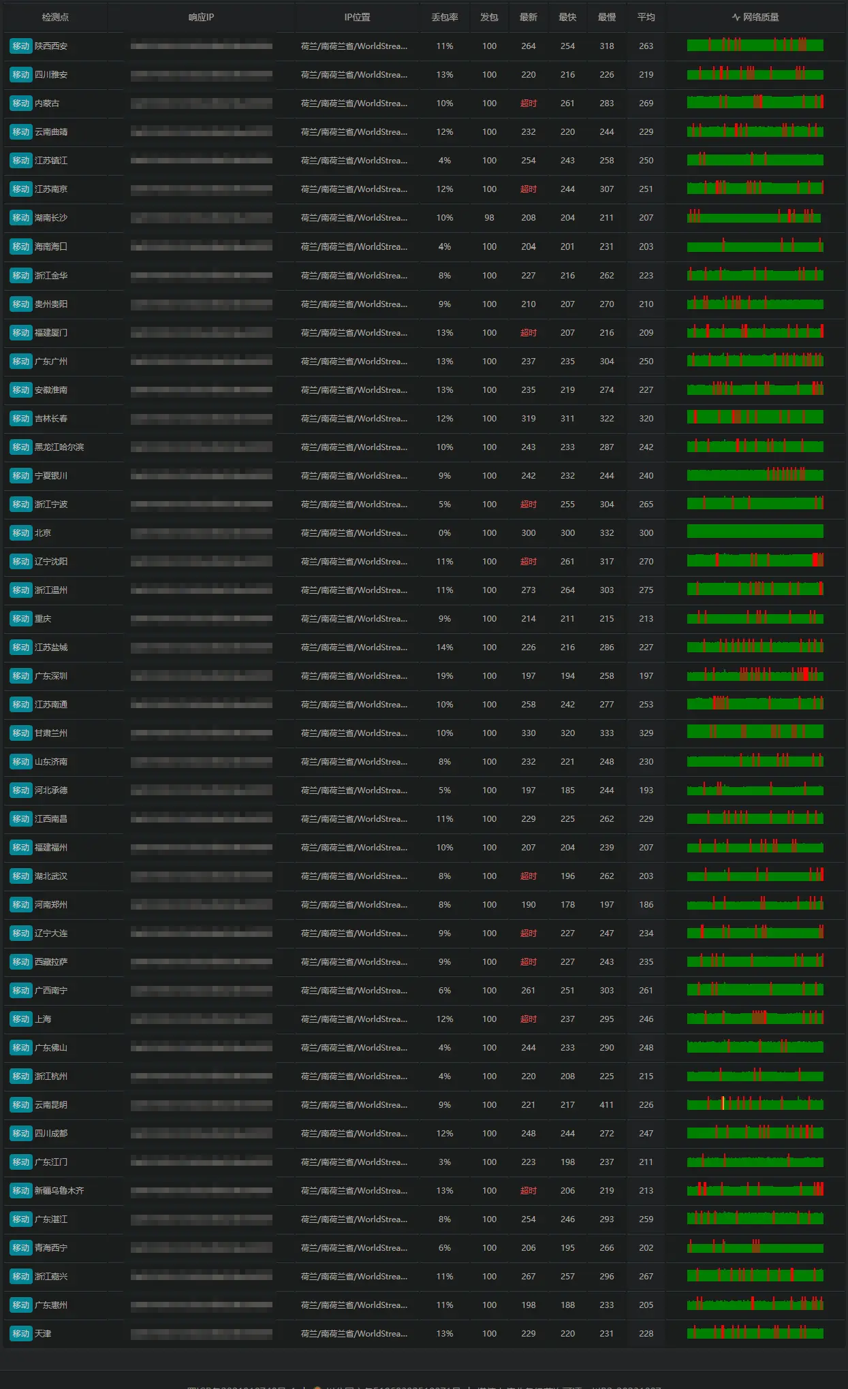Click the 移动 badge beside 新疆乌鲁木齐
This screenshot has width=848, height=1389.
tap(20, 1191)
